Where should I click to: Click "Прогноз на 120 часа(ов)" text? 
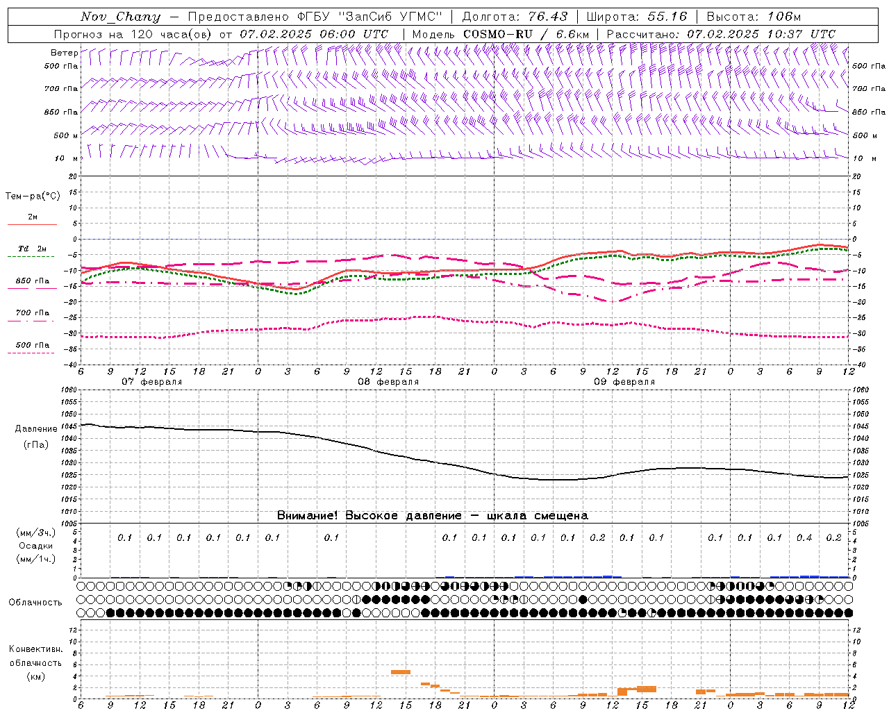(x=133, y=34)
